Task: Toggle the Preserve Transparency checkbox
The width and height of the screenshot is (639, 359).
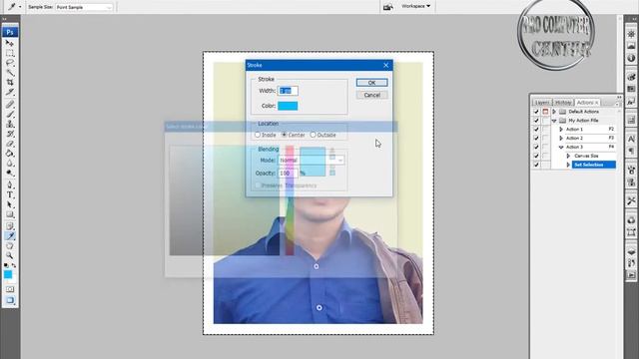Action: pyautogui.click(x=258, y=185)
